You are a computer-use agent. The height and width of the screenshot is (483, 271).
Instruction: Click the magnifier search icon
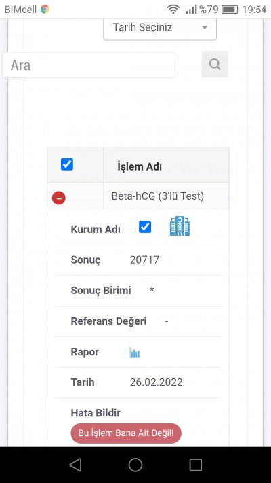[215, 64]
